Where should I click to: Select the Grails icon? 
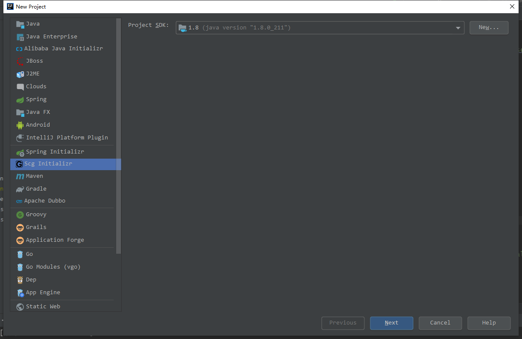click(x=20, y=227)
